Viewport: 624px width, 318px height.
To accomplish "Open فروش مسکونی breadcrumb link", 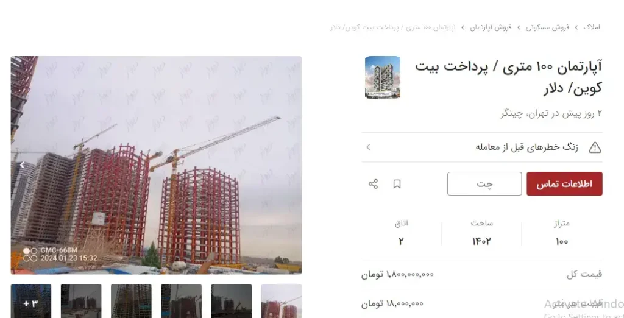I will pyautogui.click(x=547, y=27).
